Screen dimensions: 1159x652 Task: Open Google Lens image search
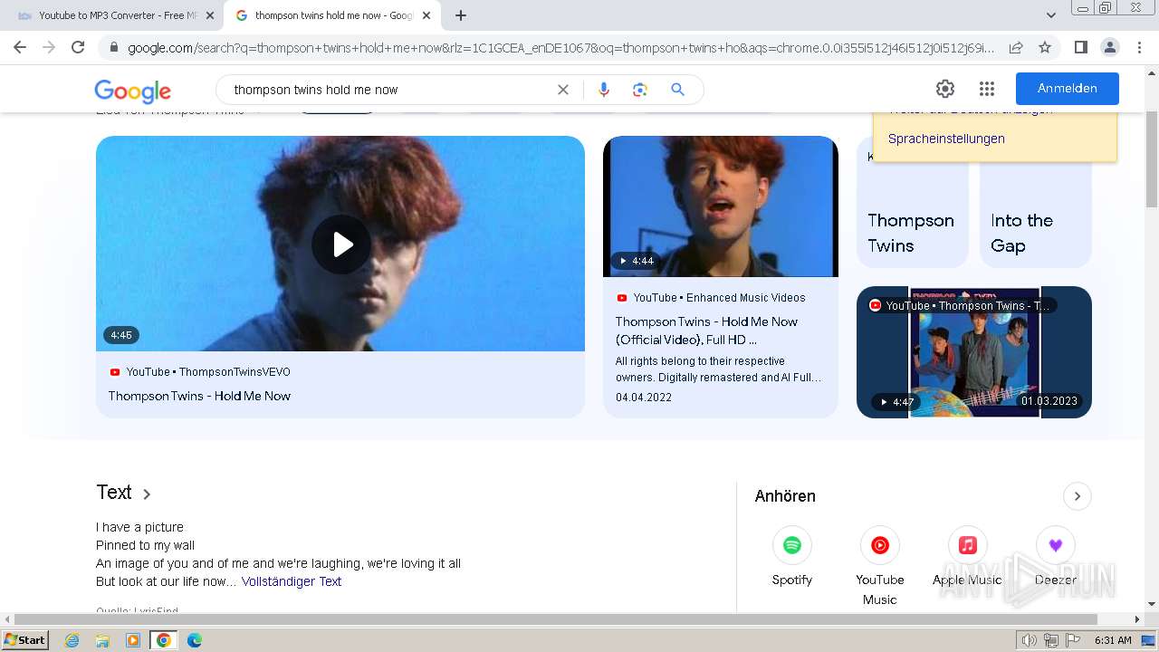tap(640, 90)
